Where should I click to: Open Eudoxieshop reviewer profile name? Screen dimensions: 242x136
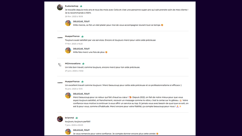point(72,6)
